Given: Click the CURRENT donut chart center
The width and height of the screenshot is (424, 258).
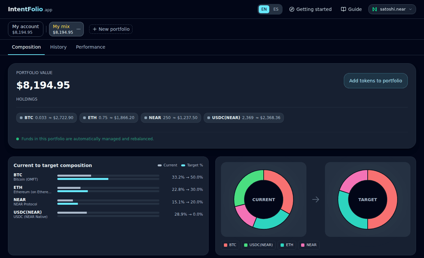Looking at the screenshot, I should click(x=264, y=199).
